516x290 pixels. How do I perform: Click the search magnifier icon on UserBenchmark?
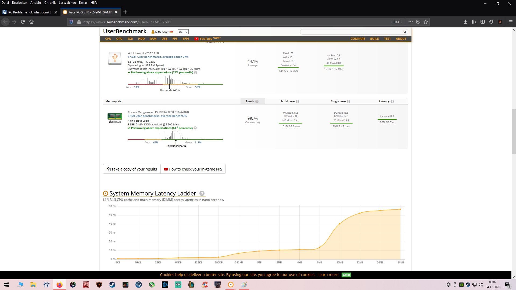(x=404, y=32)
